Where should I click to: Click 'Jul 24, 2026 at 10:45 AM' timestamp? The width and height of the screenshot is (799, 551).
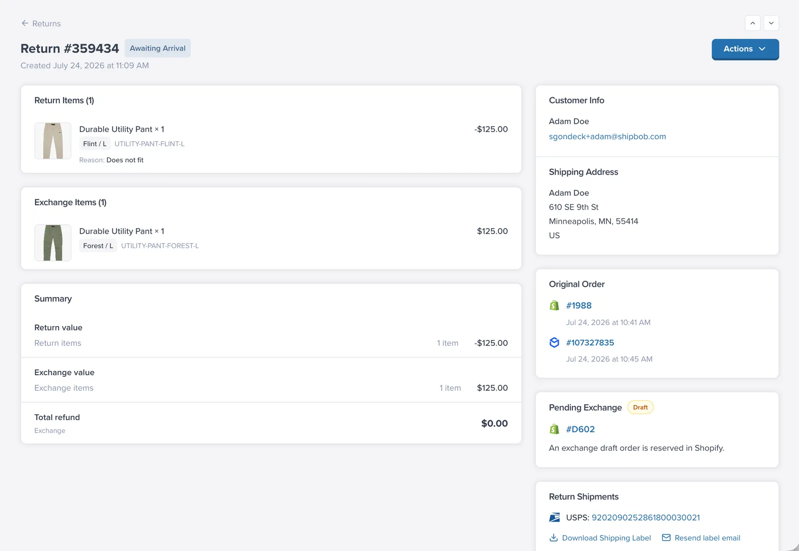tap(609, 359)
